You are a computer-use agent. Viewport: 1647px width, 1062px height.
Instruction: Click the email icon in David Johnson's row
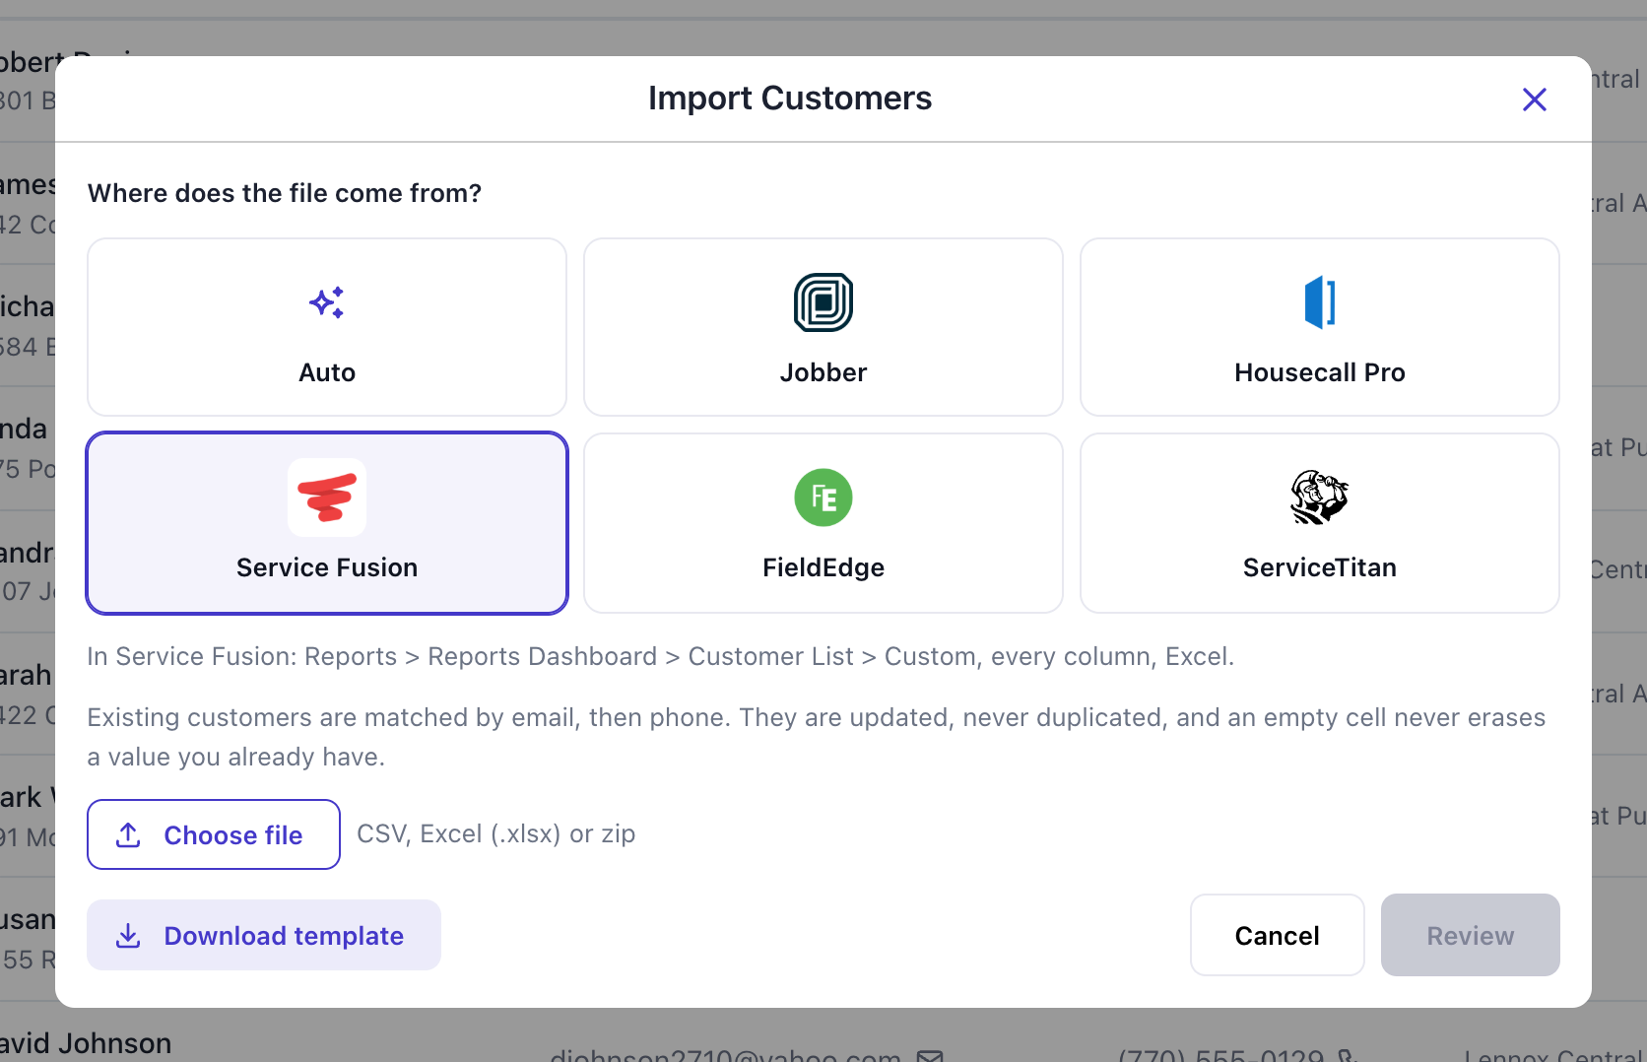[930, 1055]
